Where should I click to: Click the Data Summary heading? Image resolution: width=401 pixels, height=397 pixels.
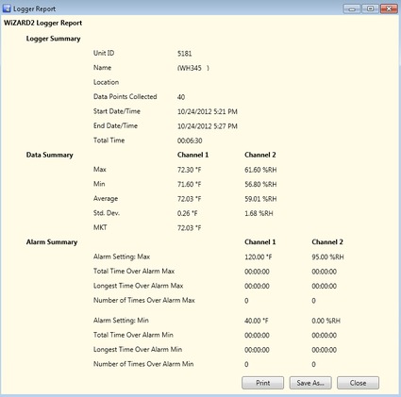coord(49,155)
